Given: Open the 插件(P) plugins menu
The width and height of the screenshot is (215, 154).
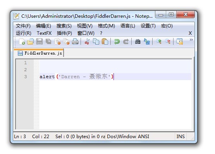Looking at the screenshot, I should (64, 33).
